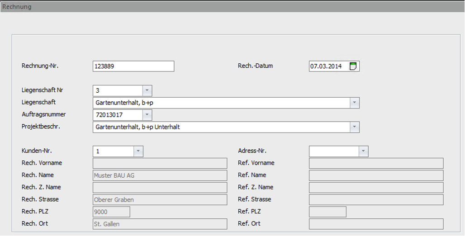The width and height of the screenshot is (465, 236).
Task: Select the Ref. PLZ field
Action: coord(327,212)
